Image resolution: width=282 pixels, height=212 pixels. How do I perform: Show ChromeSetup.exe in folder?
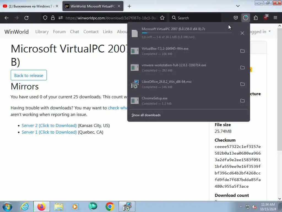(x=242, y=101)
